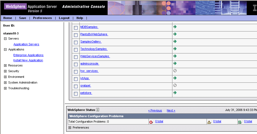
Task: Open the Application Servers link
Action: pos(26,44)
